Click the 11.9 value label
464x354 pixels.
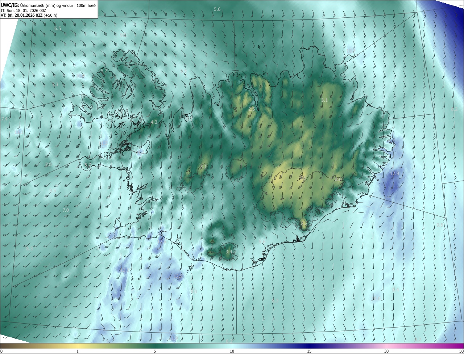click(x=174, y=338)
